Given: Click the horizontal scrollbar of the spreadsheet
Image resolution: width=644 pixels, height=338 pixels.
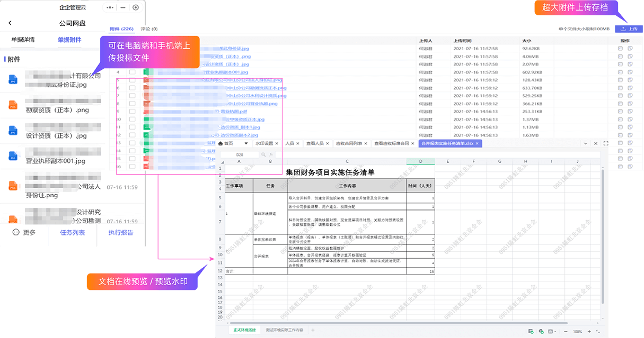Looking at the screenshot, I should click(x=398, y=323).
